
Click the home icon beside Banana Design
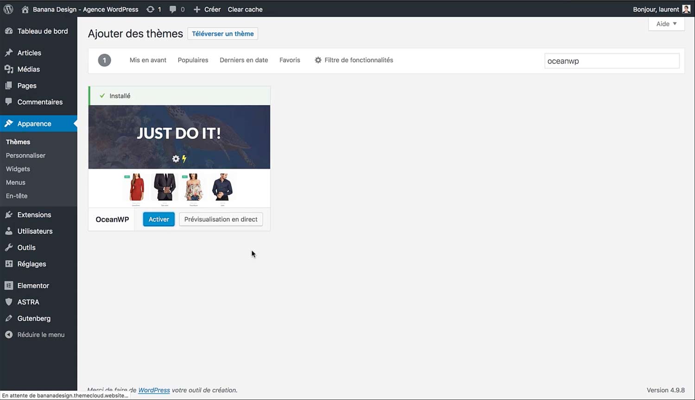pos(25,9)
